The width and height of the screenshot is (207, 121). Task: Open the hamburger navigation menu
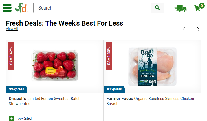(x=7, y=8)
